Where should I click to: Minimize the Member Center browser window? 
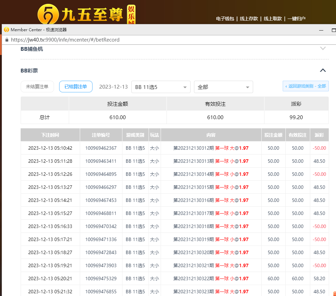[x=321, y=30]
